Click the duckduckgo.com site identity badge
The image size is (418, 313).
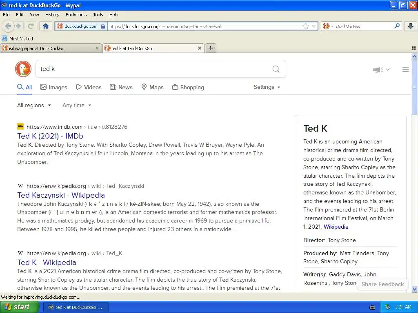[81, 26]
